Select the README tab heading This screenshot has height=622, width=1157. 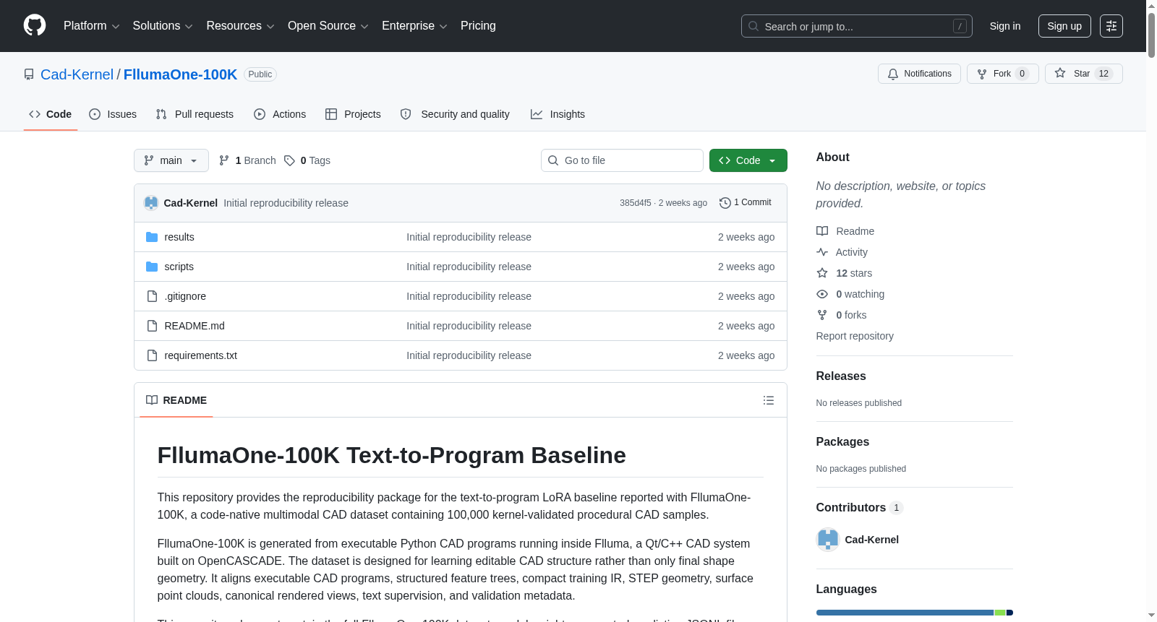click(176, 400)
